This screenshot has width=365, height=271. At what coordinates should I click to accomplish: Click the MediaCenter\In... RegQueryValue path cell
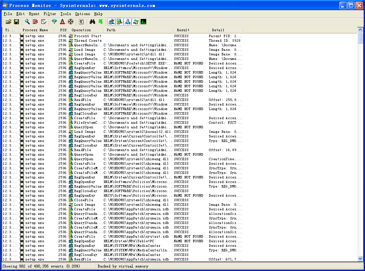138,250
